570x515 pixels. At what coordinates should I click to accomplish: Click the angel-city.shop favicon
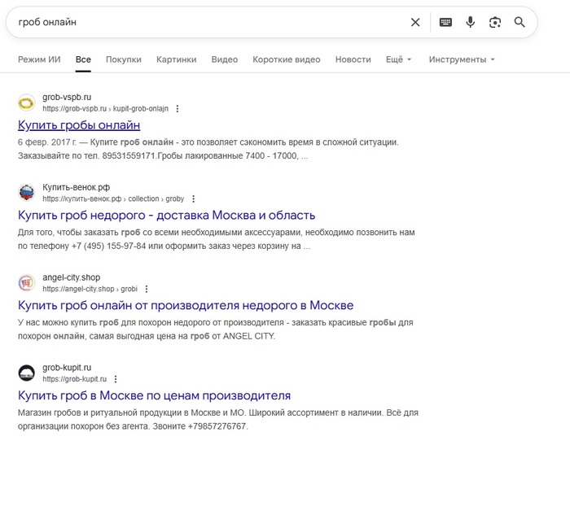point(27,282)
